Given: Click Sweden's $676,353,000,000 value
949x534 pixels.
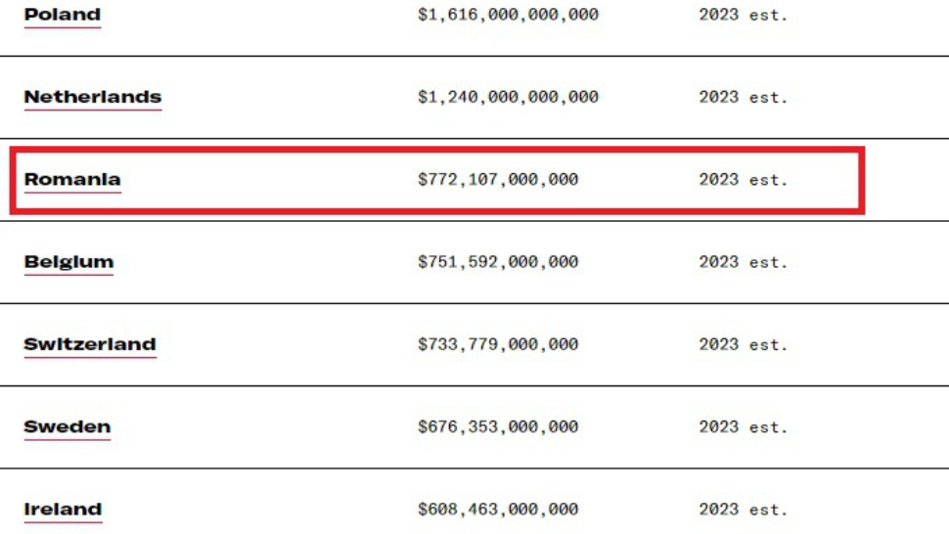Looking at the screenshot, I should pyautogui.click(x=498, y=426).
